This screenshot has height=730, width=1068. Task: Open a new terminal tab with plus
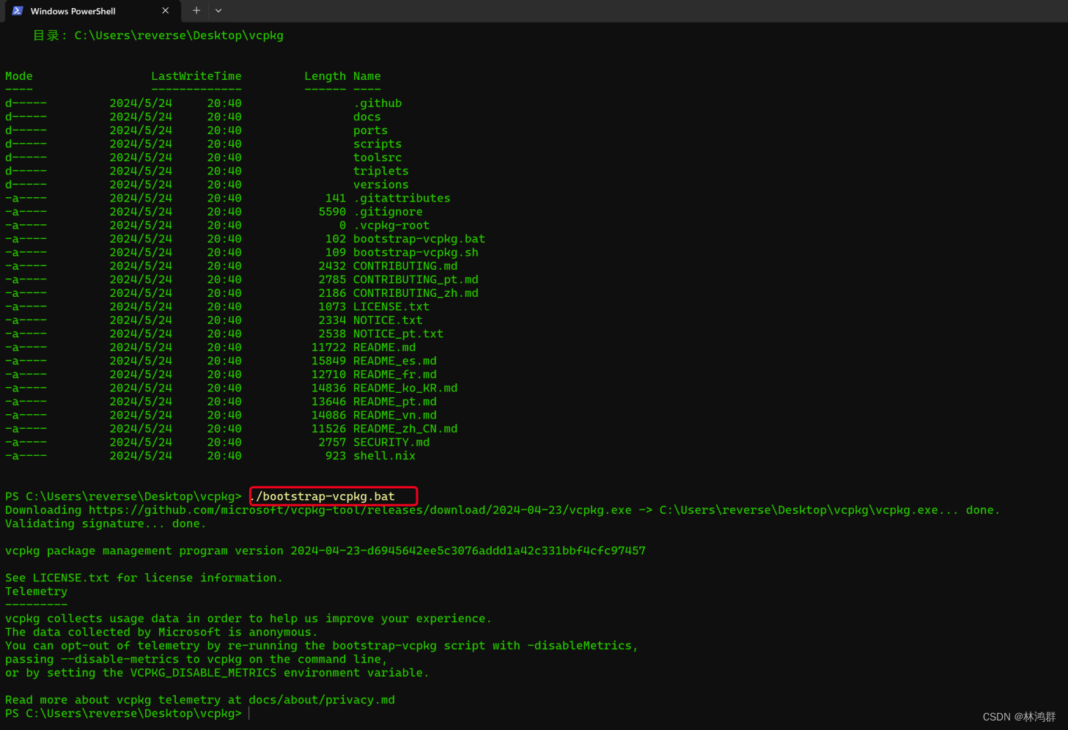point(196,11)
